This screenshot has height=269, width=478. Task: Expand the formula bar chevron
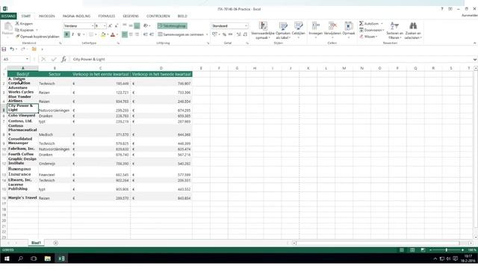(475, 59)
